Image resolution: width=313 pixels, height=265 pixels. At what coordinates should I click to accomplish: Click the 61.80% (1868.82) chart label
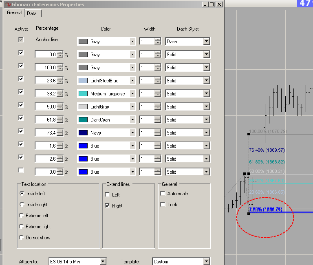pyautogui.click(x=267, y=162)
